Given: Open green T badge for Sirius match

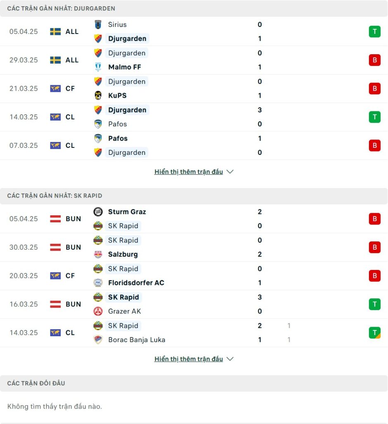Looking at the screenshot, I should (x=374, y=31).
